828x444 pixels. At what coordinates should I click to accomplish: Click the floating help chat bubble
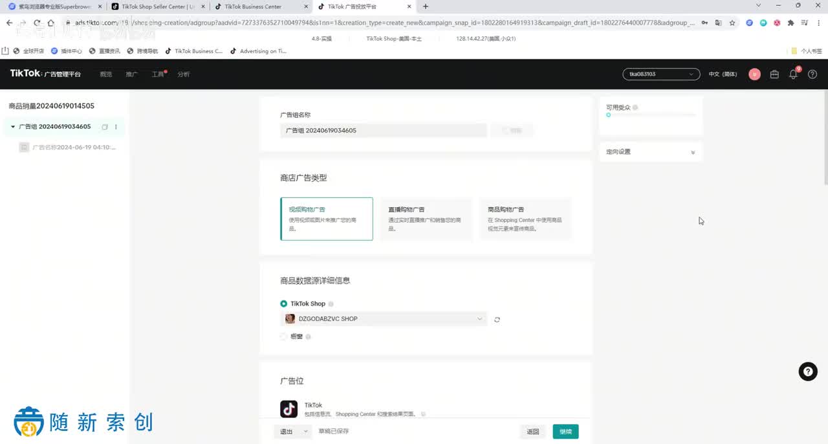pos(808,372)
